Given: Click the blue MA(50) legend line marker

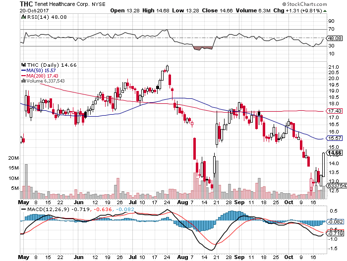Looking at the screenshot, I should 23,70.
